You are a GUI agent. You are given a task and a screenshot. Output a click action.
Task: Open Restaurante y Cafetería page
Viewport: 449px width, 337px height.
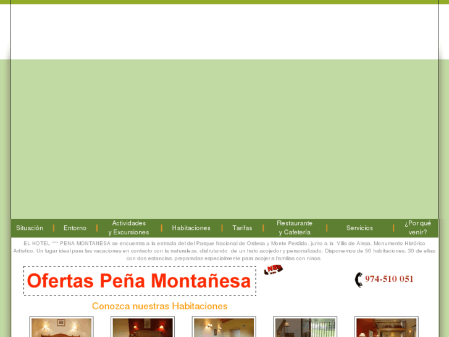(x=295, y=228)
